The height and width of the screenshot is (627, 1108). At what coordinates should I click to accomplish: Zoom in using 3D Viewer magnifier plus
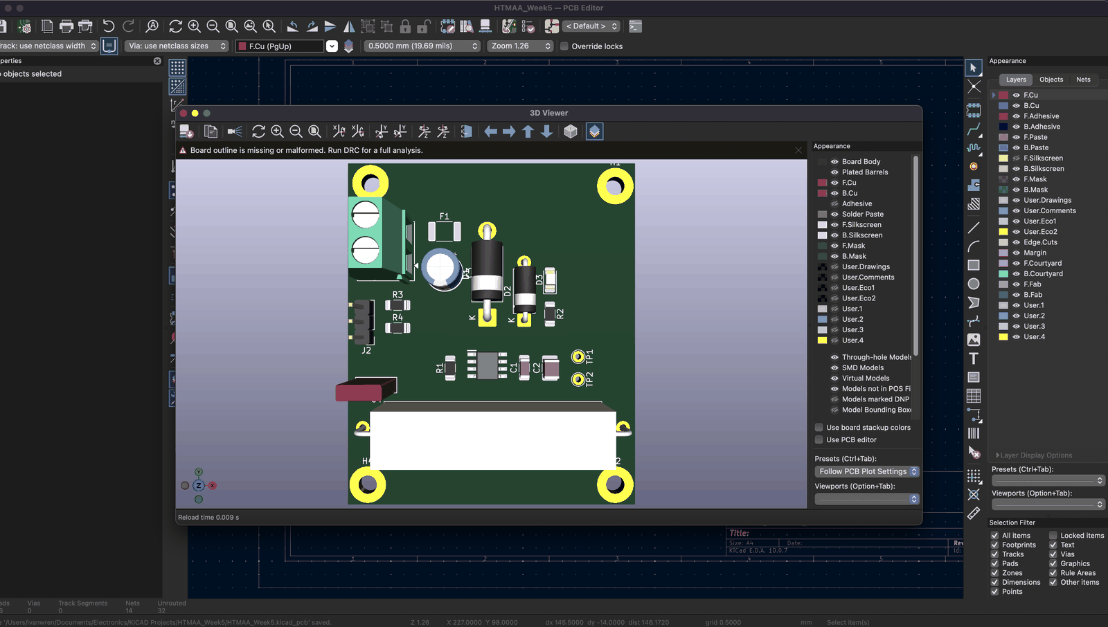click(x=277, y=131)
